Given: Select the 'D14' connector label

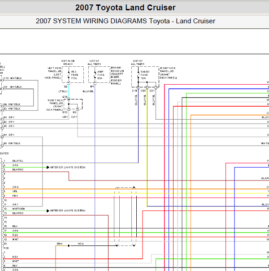Looking at the screenshot, I should click(x=134, y=91).
